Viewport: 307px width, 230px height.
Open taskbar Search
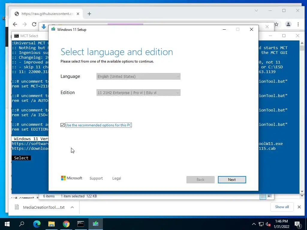[22, 224]
